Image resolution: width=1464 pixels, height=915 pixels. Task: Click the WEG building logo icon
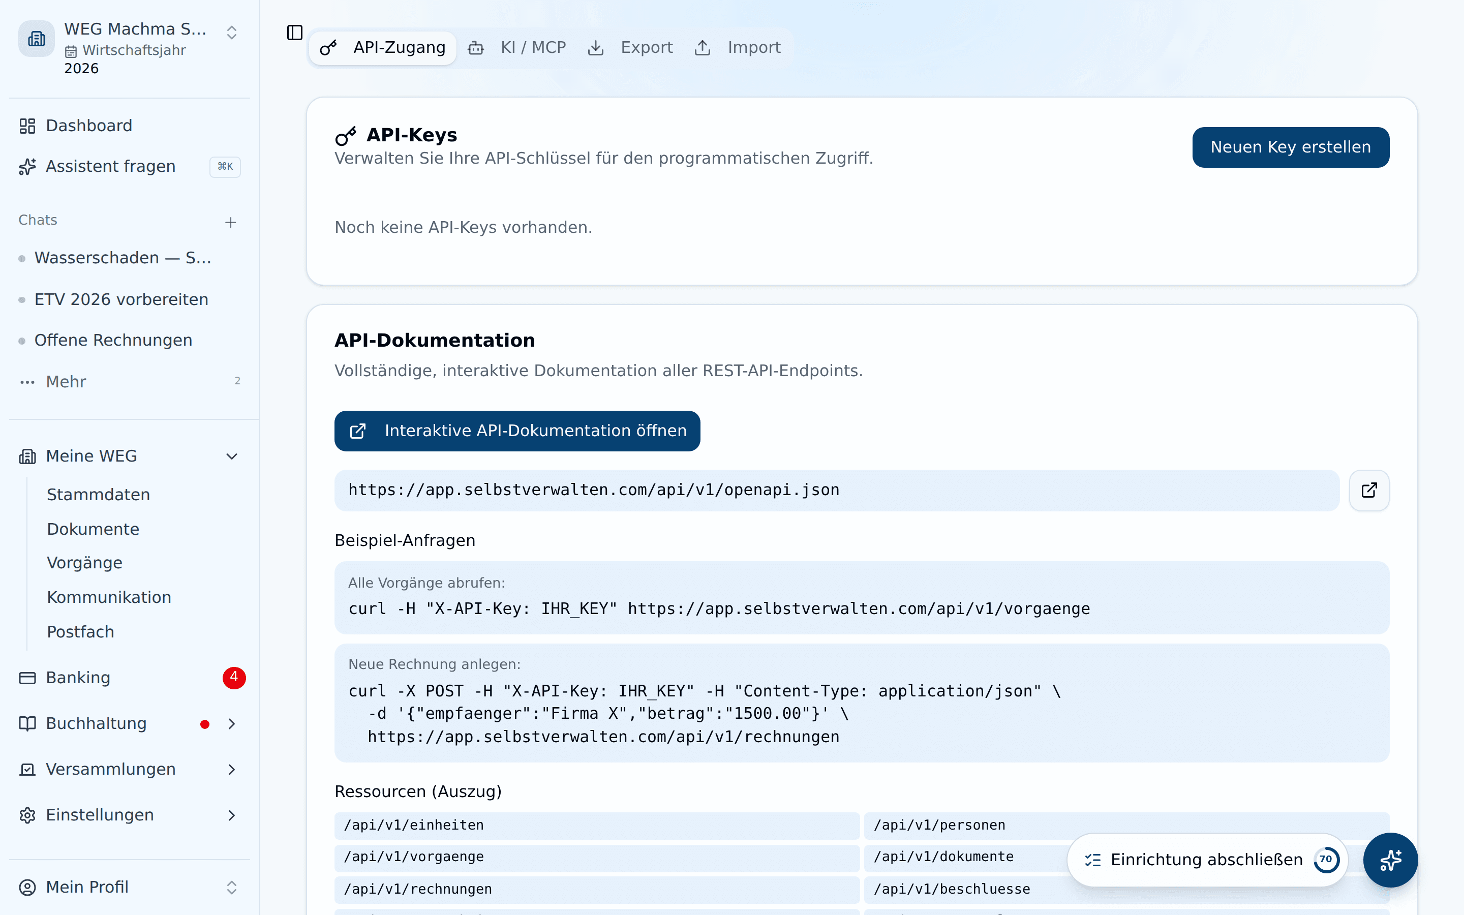click(36, 39)
